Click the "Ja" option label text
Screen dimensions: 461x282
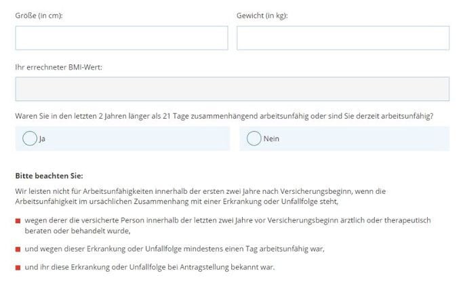42,139
